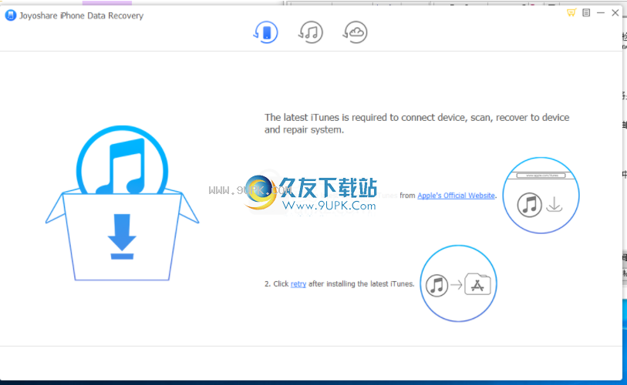This screenshot has height=385, width=627.
Task: Click the iTunes to App Store circle image
Action: click(x=459, y=283)
